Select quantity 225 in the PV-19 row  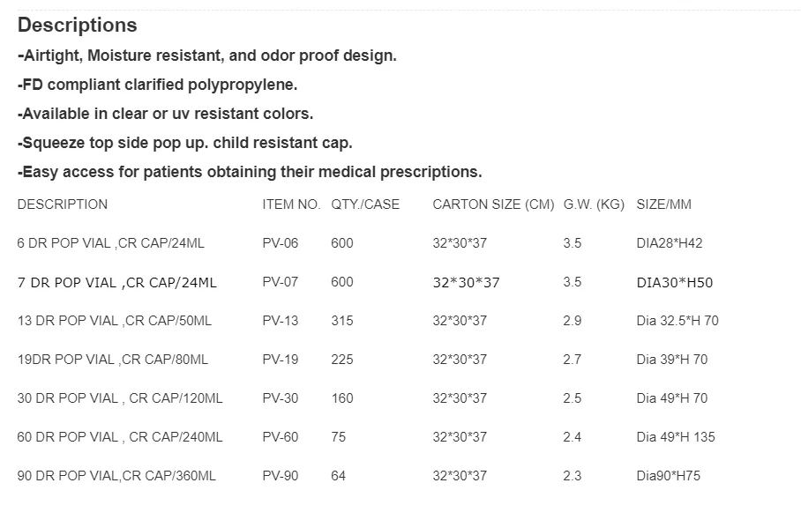[x=342, y=360]
